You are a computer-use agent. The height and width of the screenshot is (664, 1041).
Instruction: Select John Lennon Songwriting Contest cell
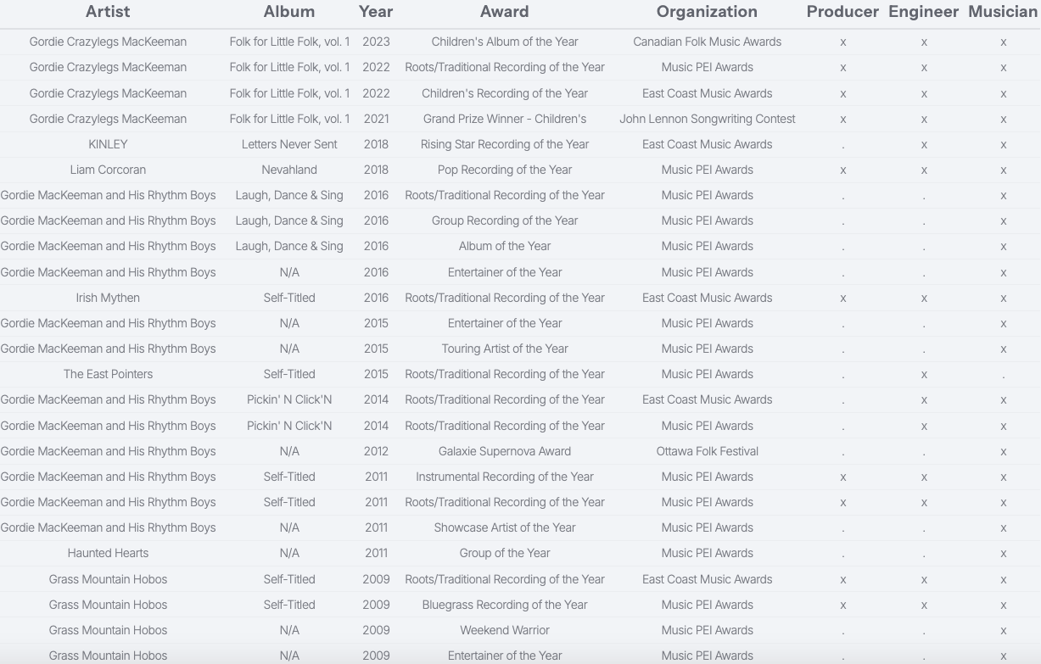tap(707, 119)
